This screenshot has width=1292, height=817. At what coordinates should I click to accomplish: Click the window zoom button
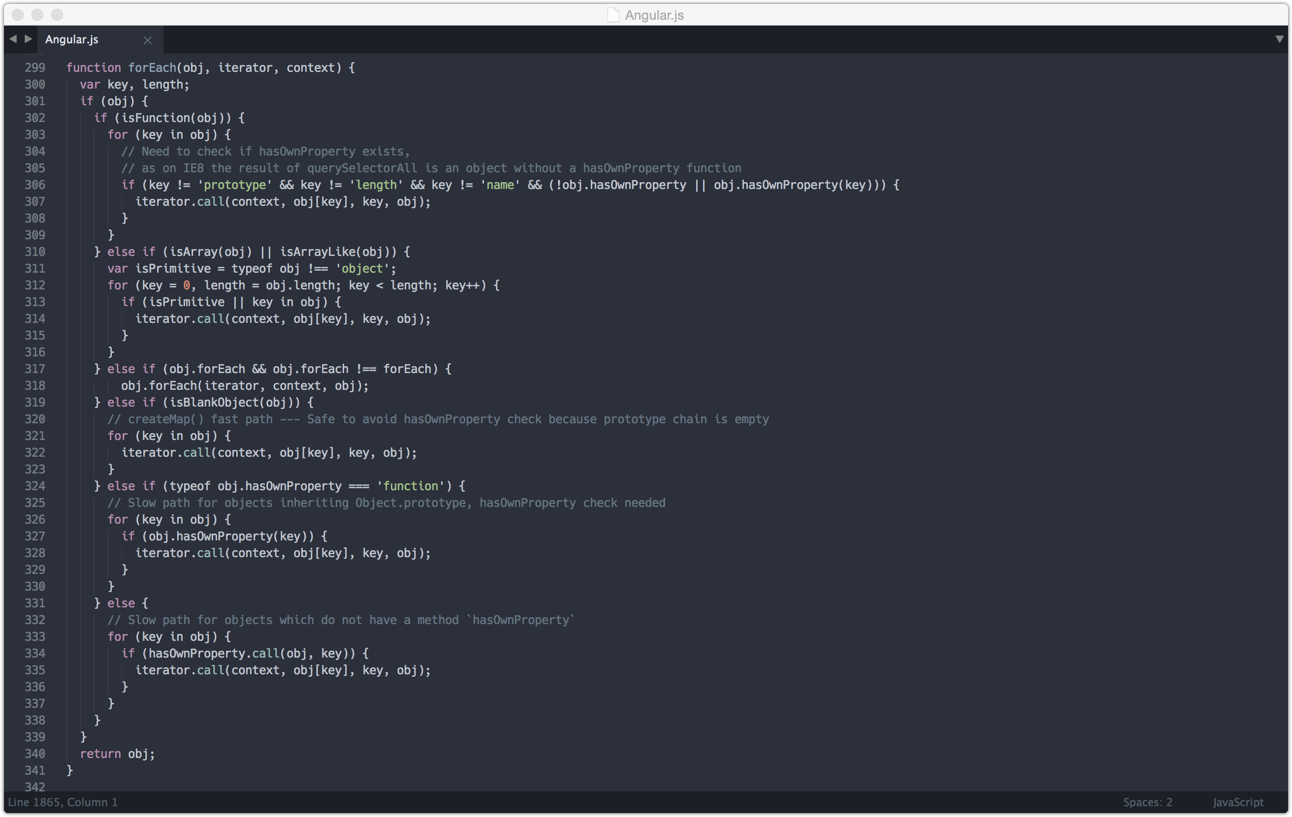[57, 15]
